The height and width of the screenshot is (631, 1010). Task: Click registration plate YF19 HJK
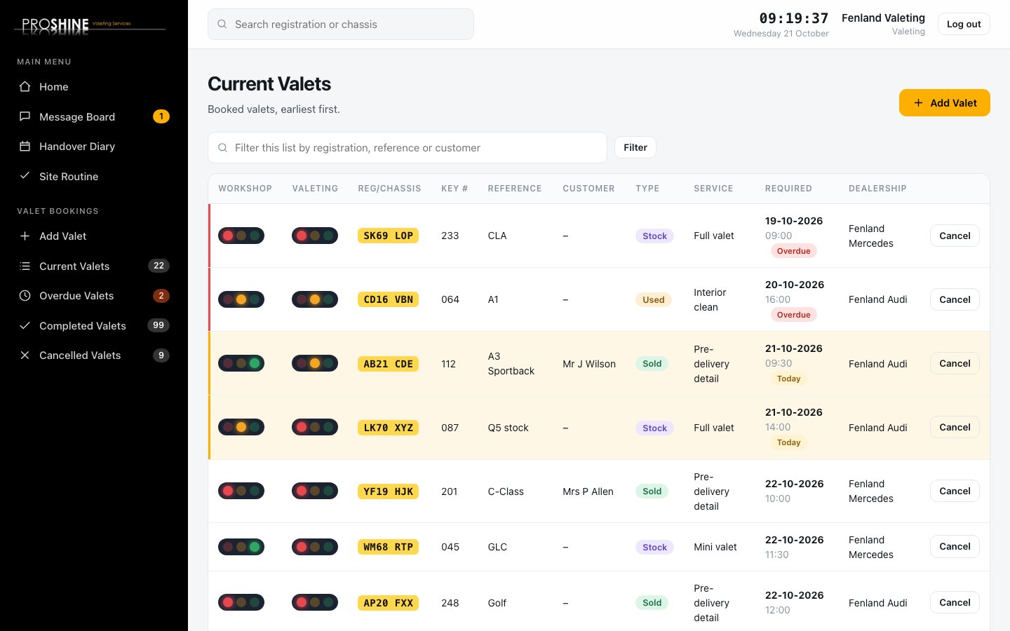[389, 491]
